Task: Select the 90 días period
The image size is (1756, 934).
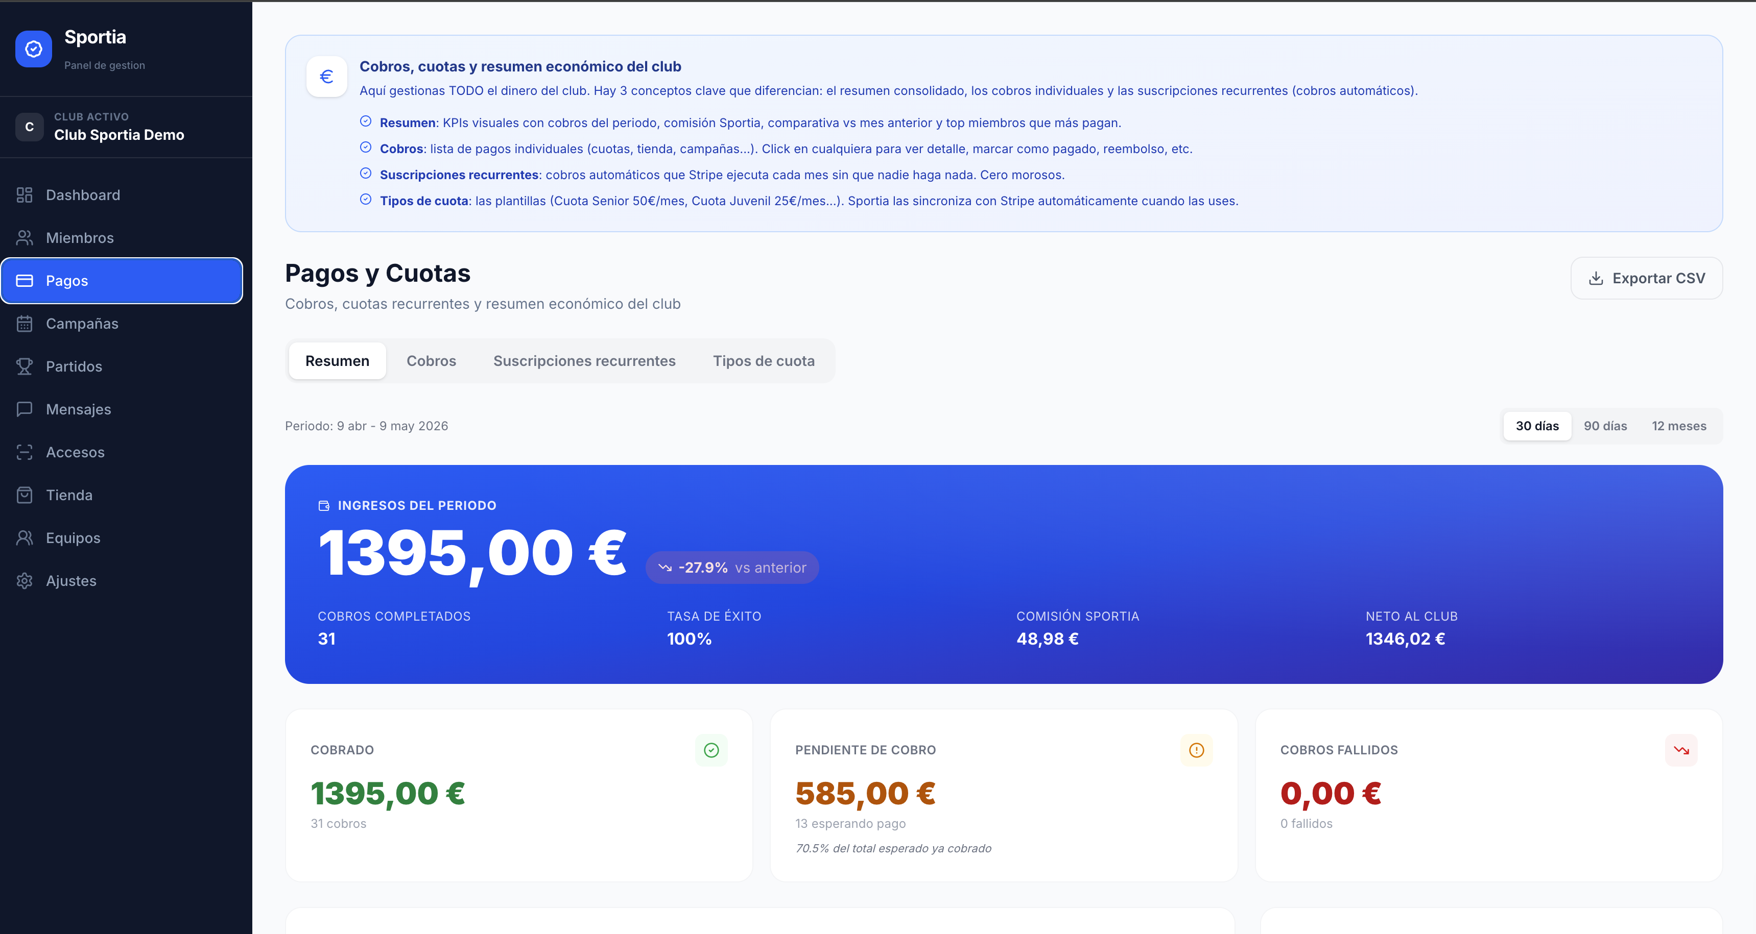Action: click(1605, 426)
